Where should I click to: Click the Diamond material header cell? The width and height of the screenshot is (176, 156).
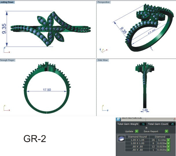pyautogui.click(x=160, y=137)
